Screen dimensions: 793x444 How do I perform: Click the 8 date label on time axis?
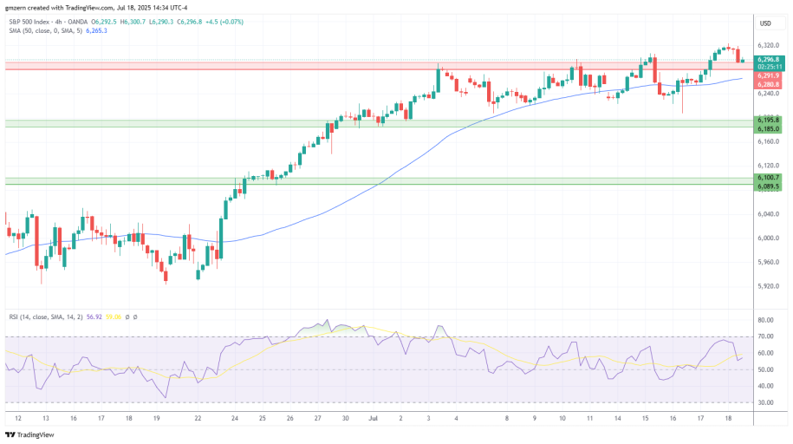(507, 418)
